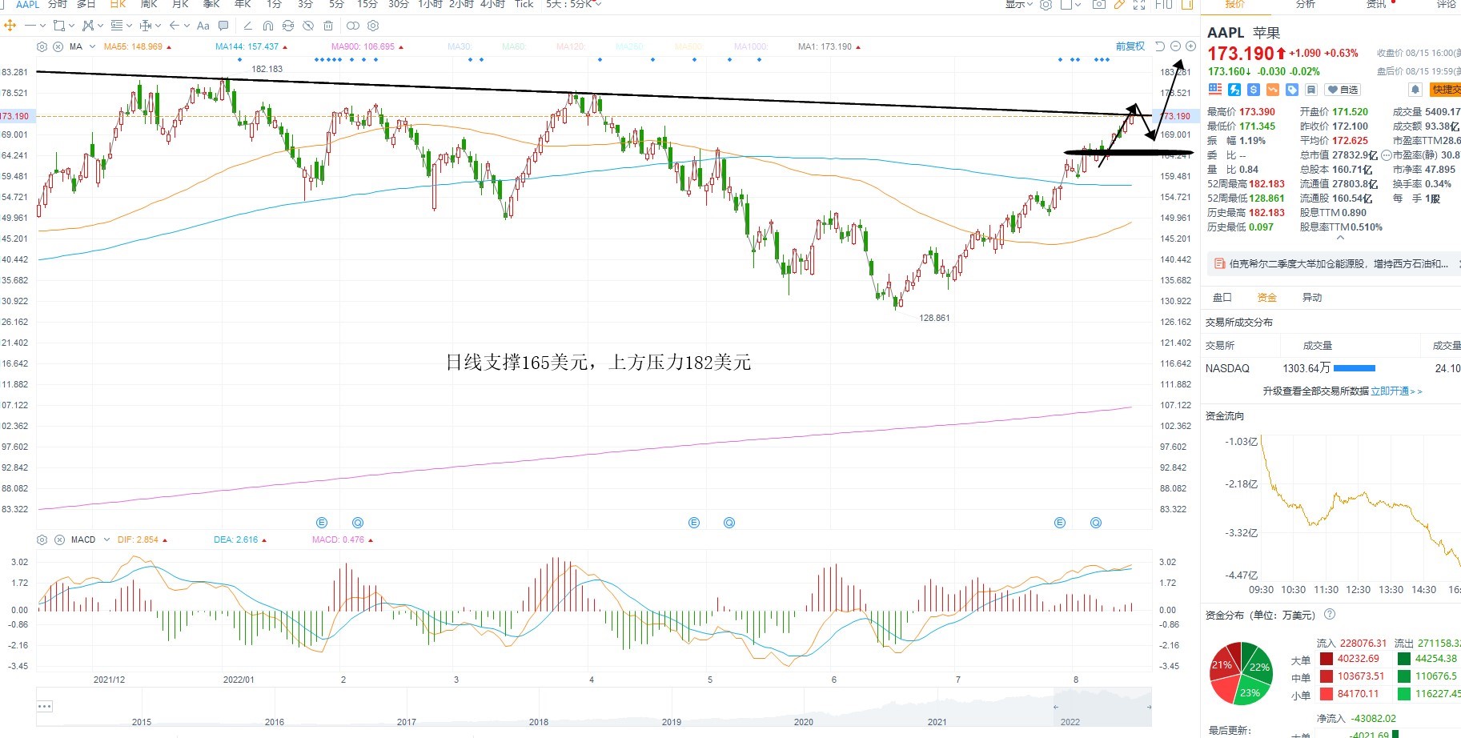Undo the chart zoom reset arrow

coord(1160,46)
